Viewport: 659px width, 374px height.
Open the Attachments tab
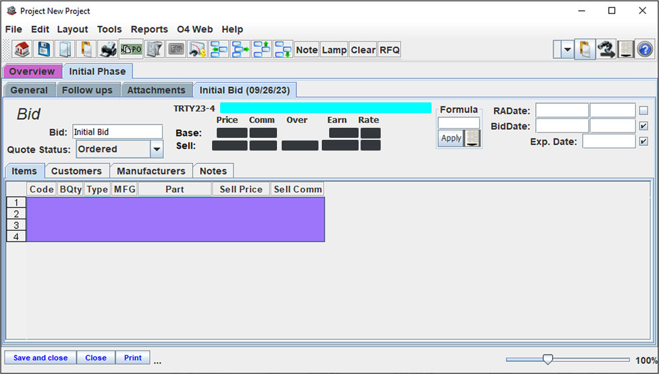coord(157,90)
